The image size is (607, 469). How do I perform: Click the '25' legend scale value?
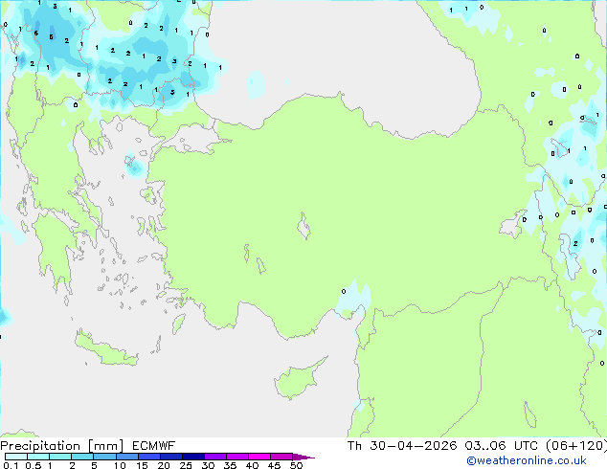(x=186, y=465)
